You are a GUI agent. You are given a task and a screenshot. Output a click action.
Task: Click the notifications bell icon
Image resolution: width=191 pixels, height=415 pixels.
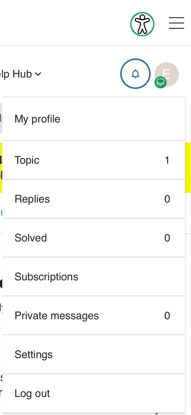[135, 74]
